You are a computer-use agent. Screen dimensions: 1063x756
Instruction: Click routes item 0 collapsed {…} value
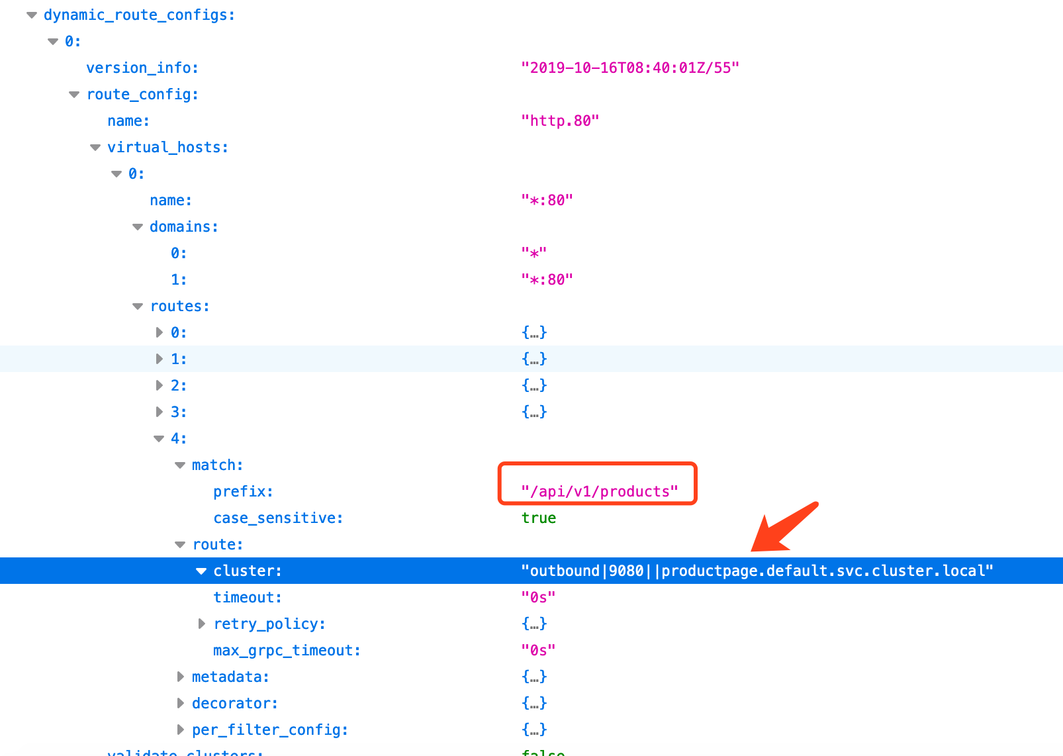click(534, 332)
